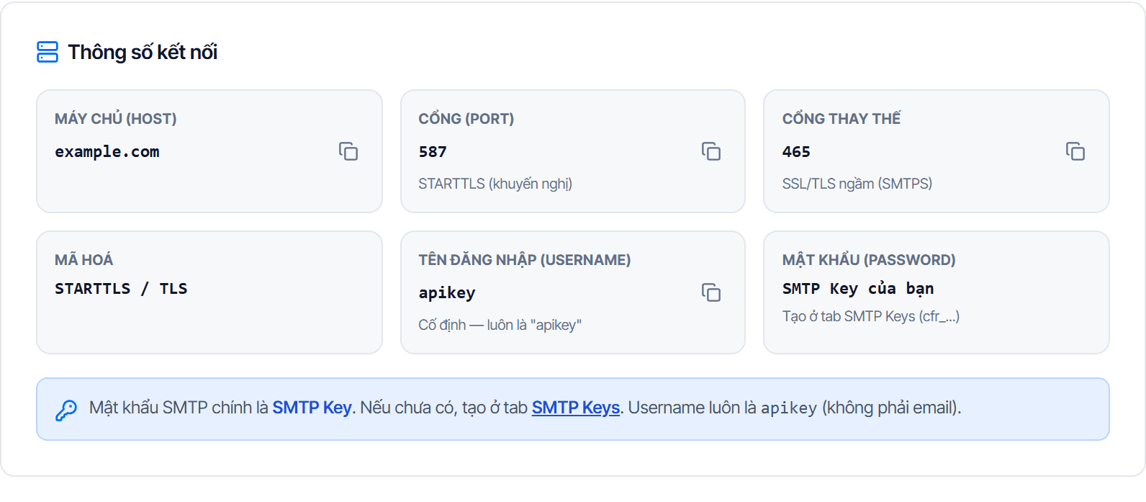
Task: Click the 'Cố định — luôn là "apikey"' note
Action: pyautogui.click(x=500, y=325)
